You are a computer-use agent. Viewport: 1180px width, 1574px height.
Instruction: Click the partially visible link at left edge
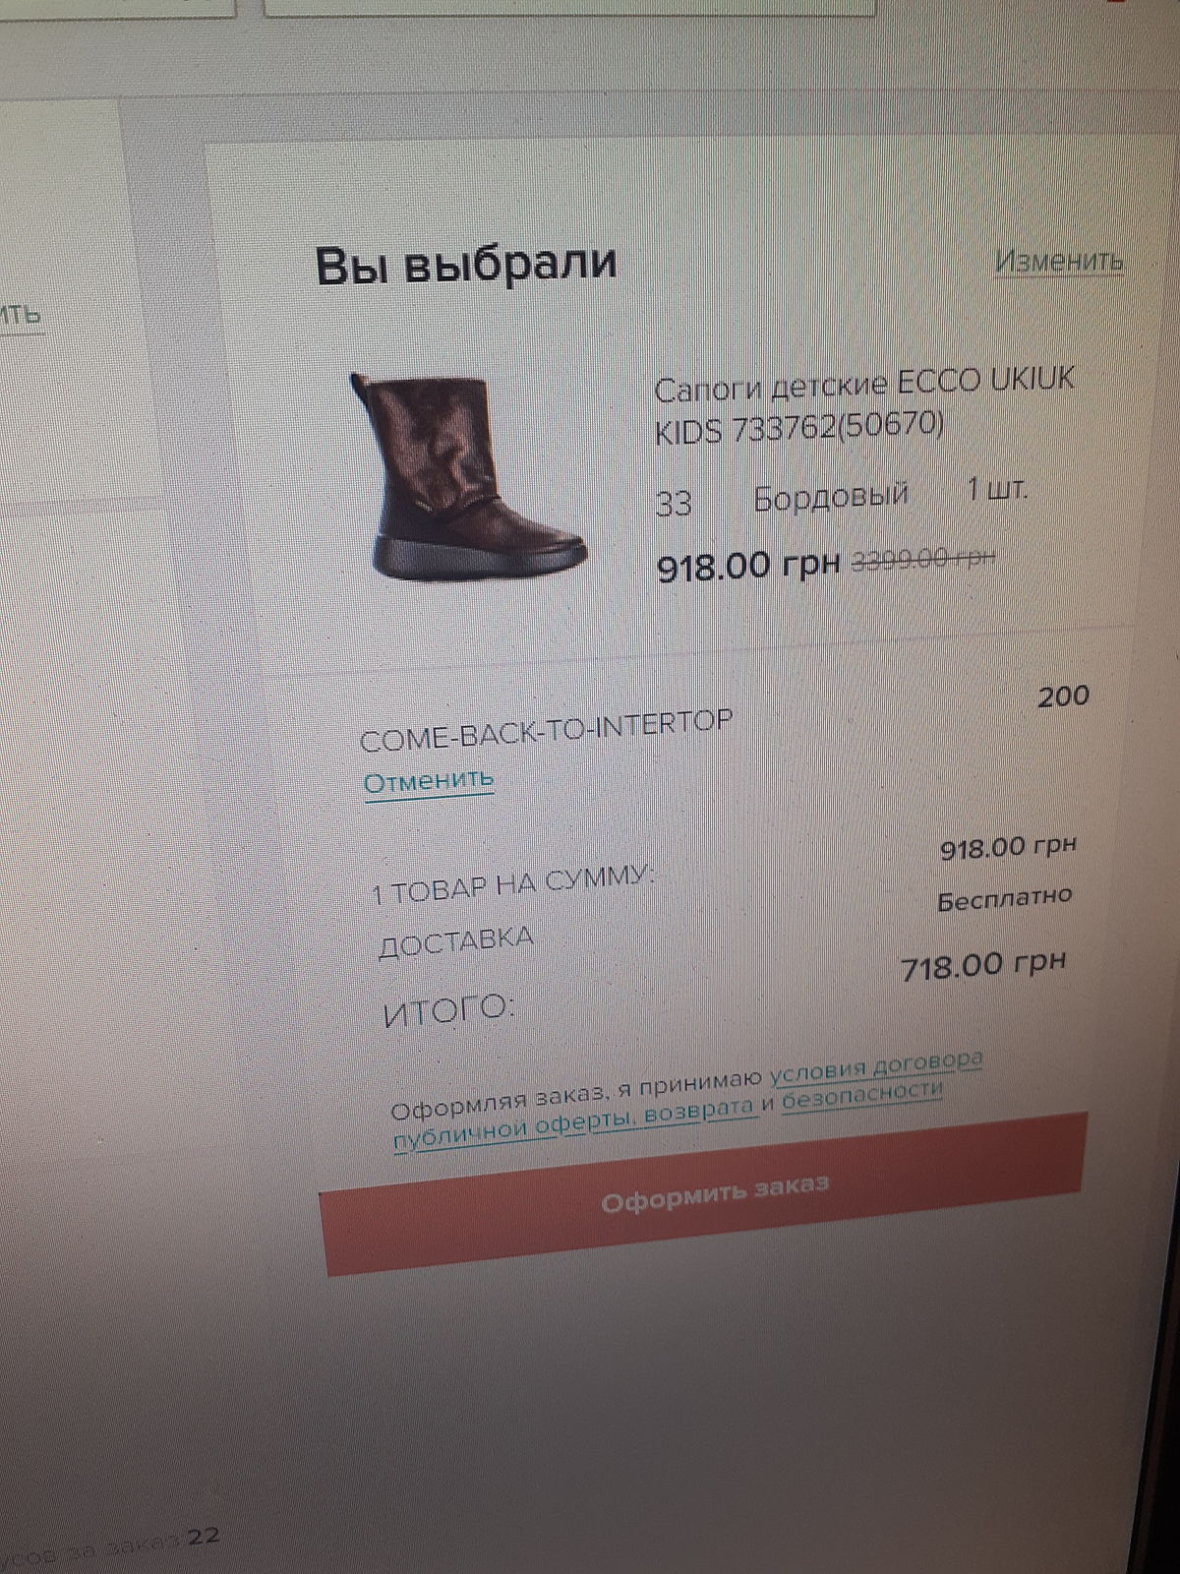tap(21, 315)
